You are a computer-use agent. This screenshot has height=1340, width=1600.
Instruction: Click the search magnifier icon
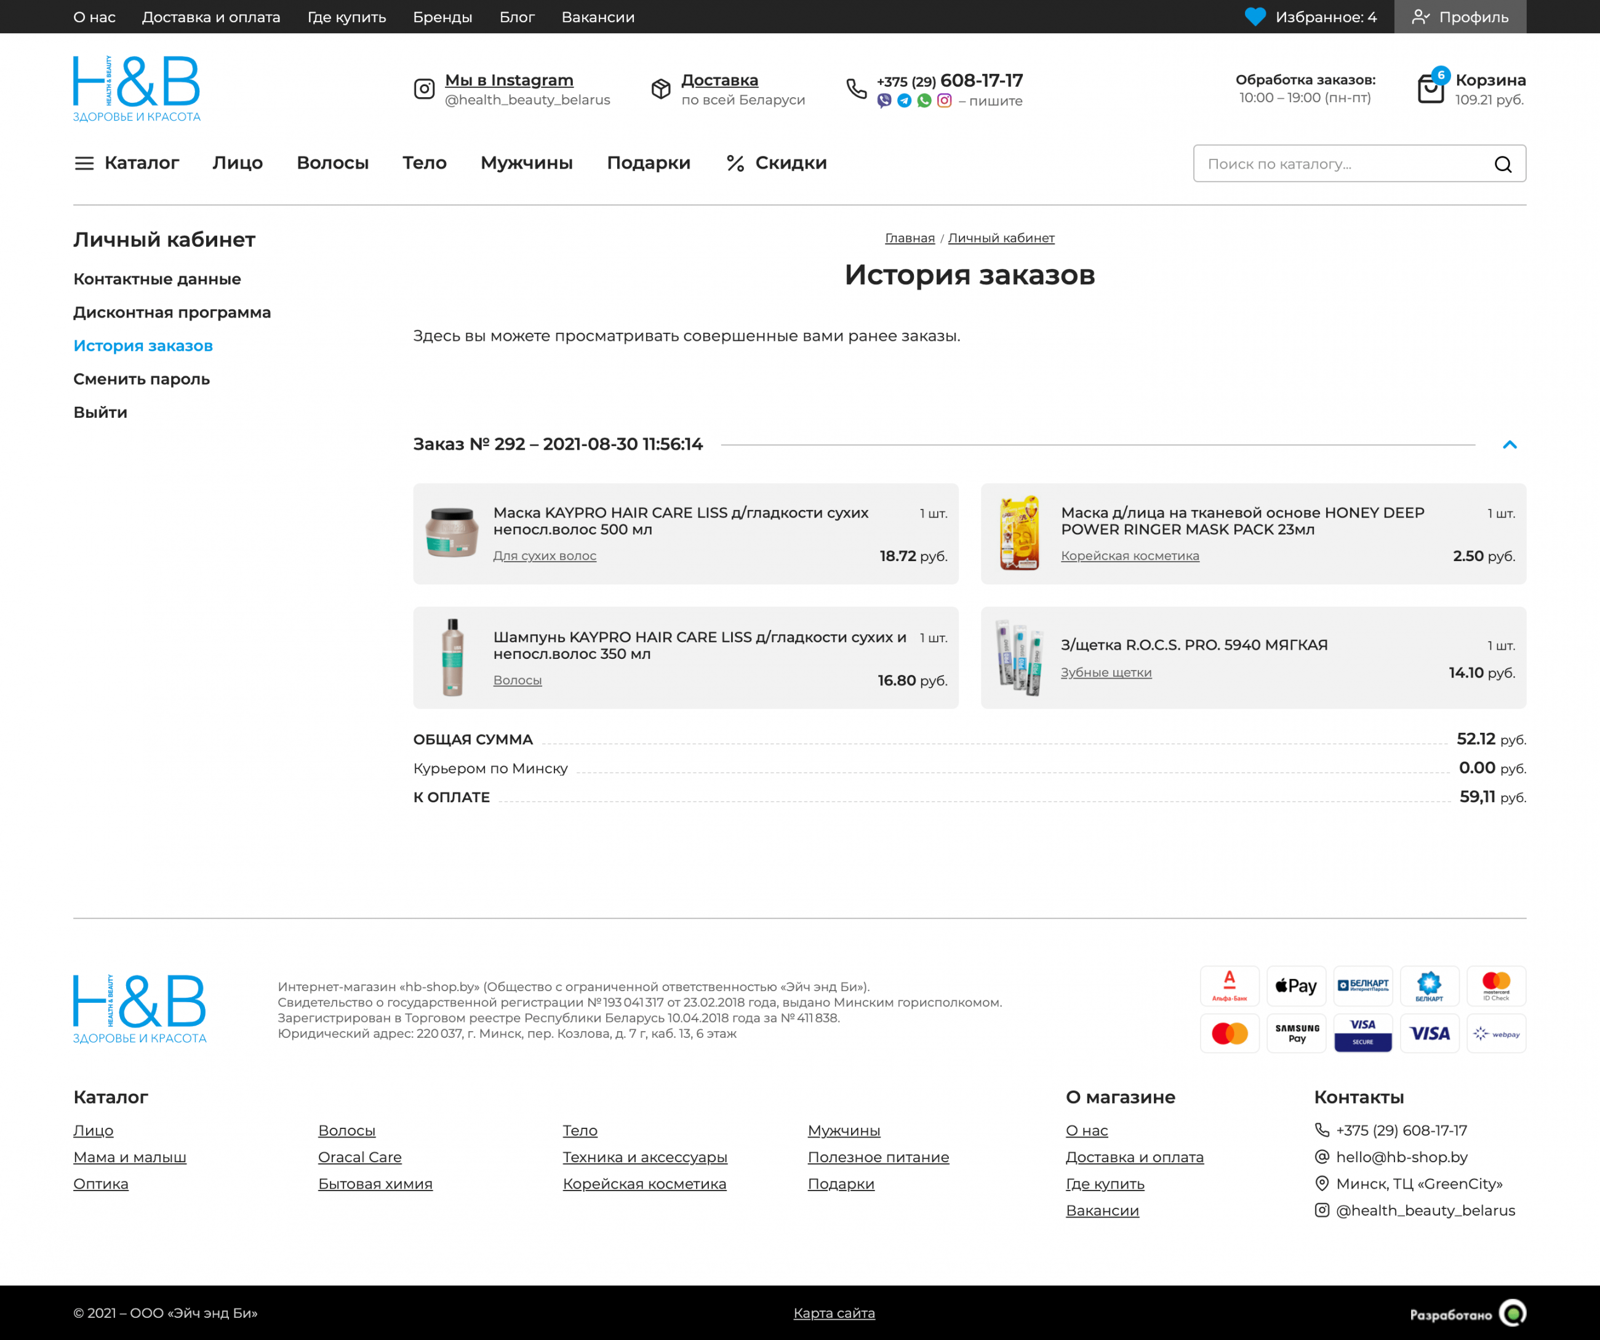pyautogui.click(x=1503, y=164)
